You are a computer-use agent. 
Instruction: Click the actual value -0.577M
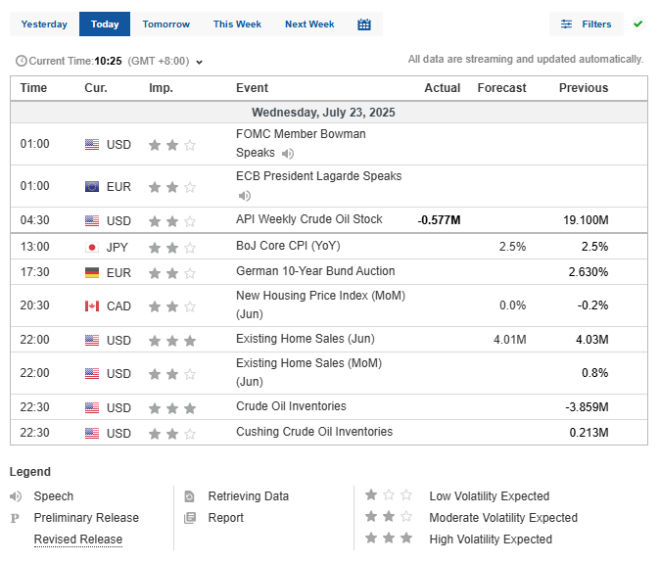coord(439,220)
